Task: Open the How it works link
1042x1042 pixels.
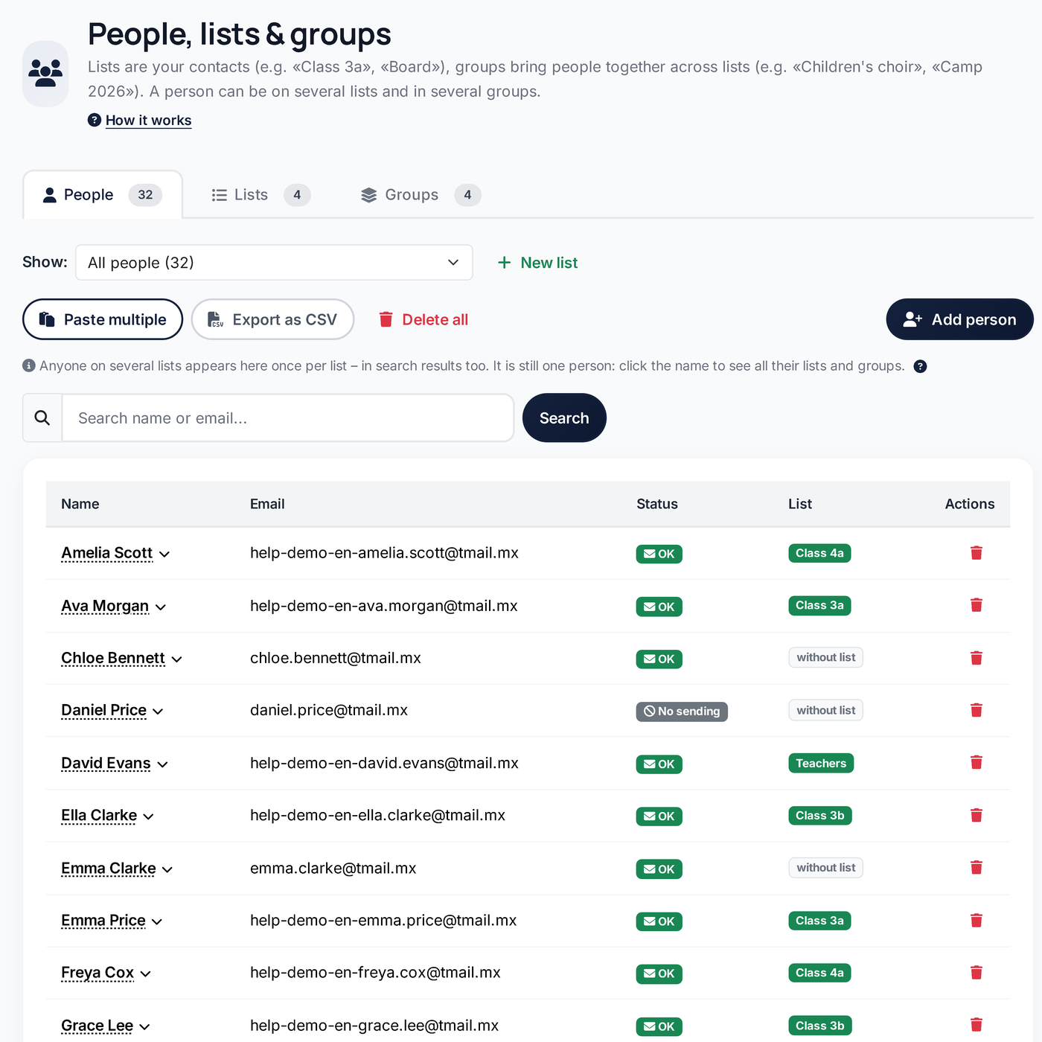Action: [148, 121]
